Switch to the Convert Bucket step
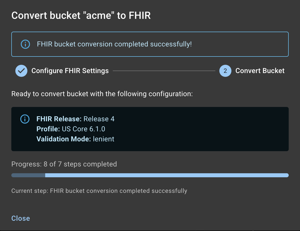Viewport: 300px width, 231px height. 260,71
